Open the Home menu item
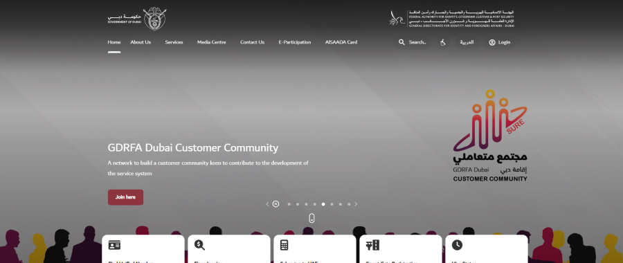Viewport: 623px width, 263px height. coord(114,42)
